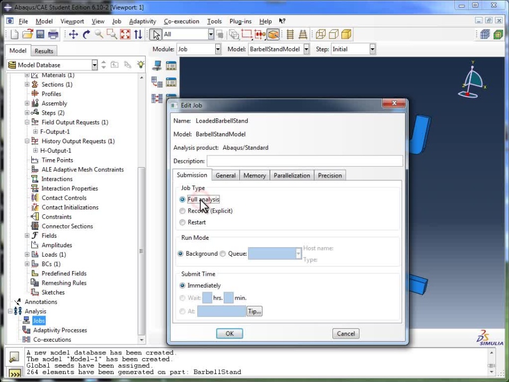Click the Description input field
The image size is (509, 382).
pyautogui.click(x=305, y=161)
